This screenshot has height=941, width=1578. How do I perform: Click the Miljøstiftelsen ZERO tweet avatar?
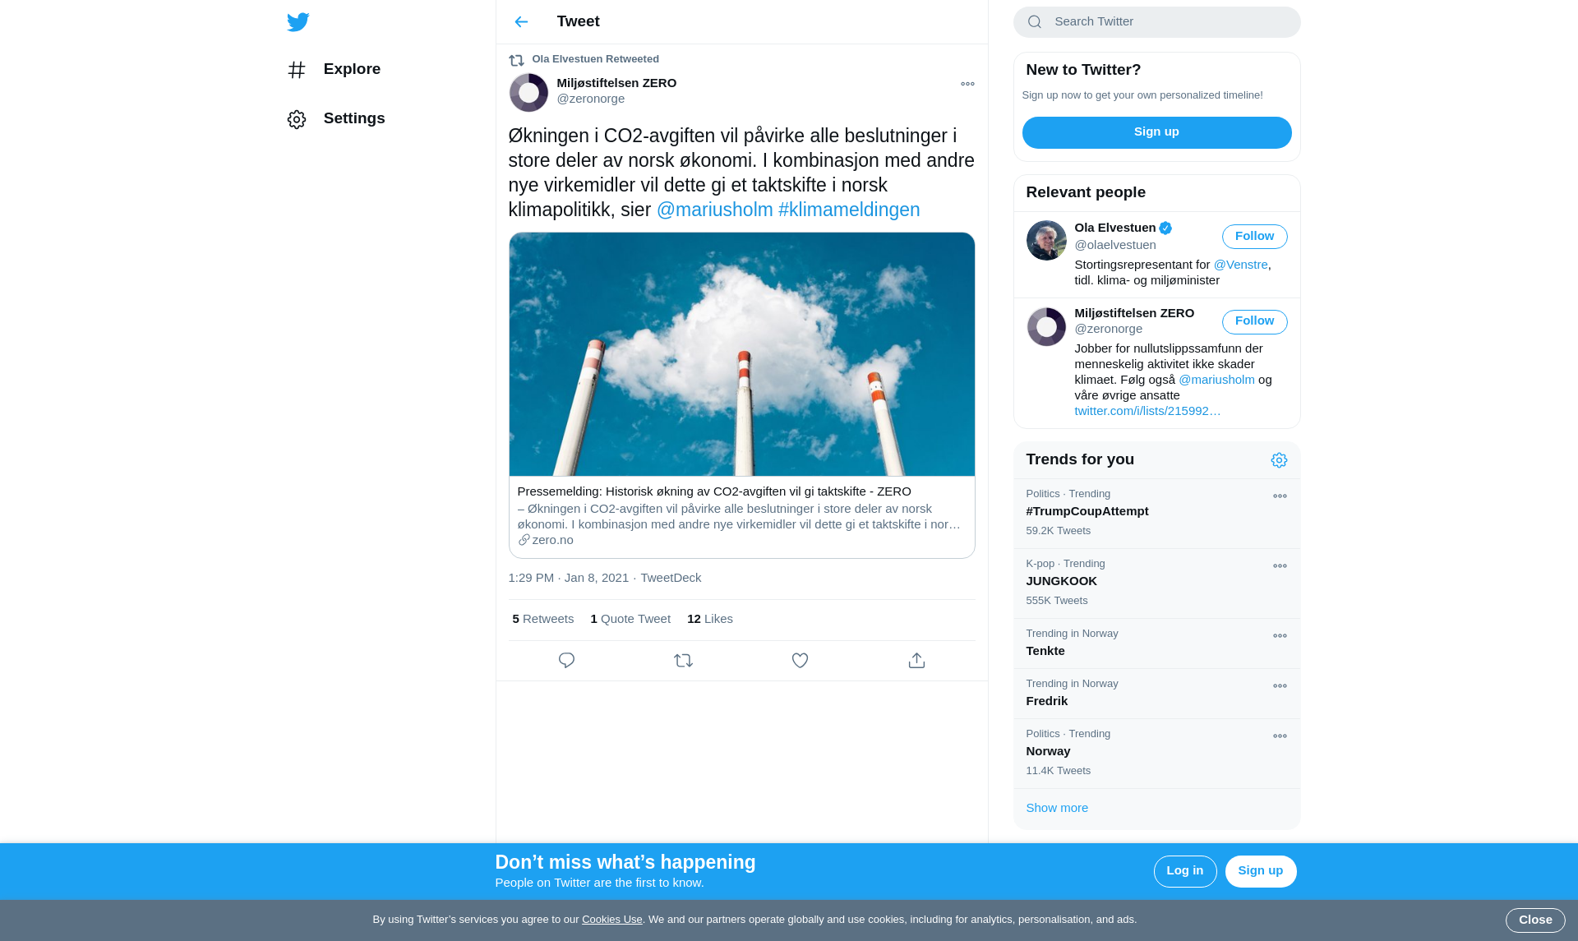tap(528, 92)
